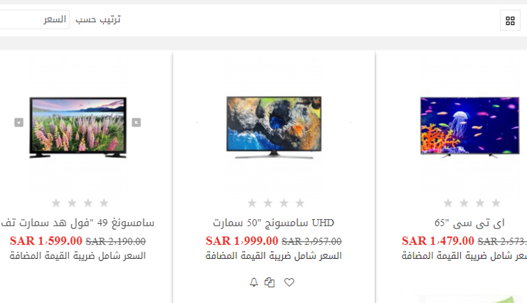Click ترتيب حسب sort label

coord(98,19)
